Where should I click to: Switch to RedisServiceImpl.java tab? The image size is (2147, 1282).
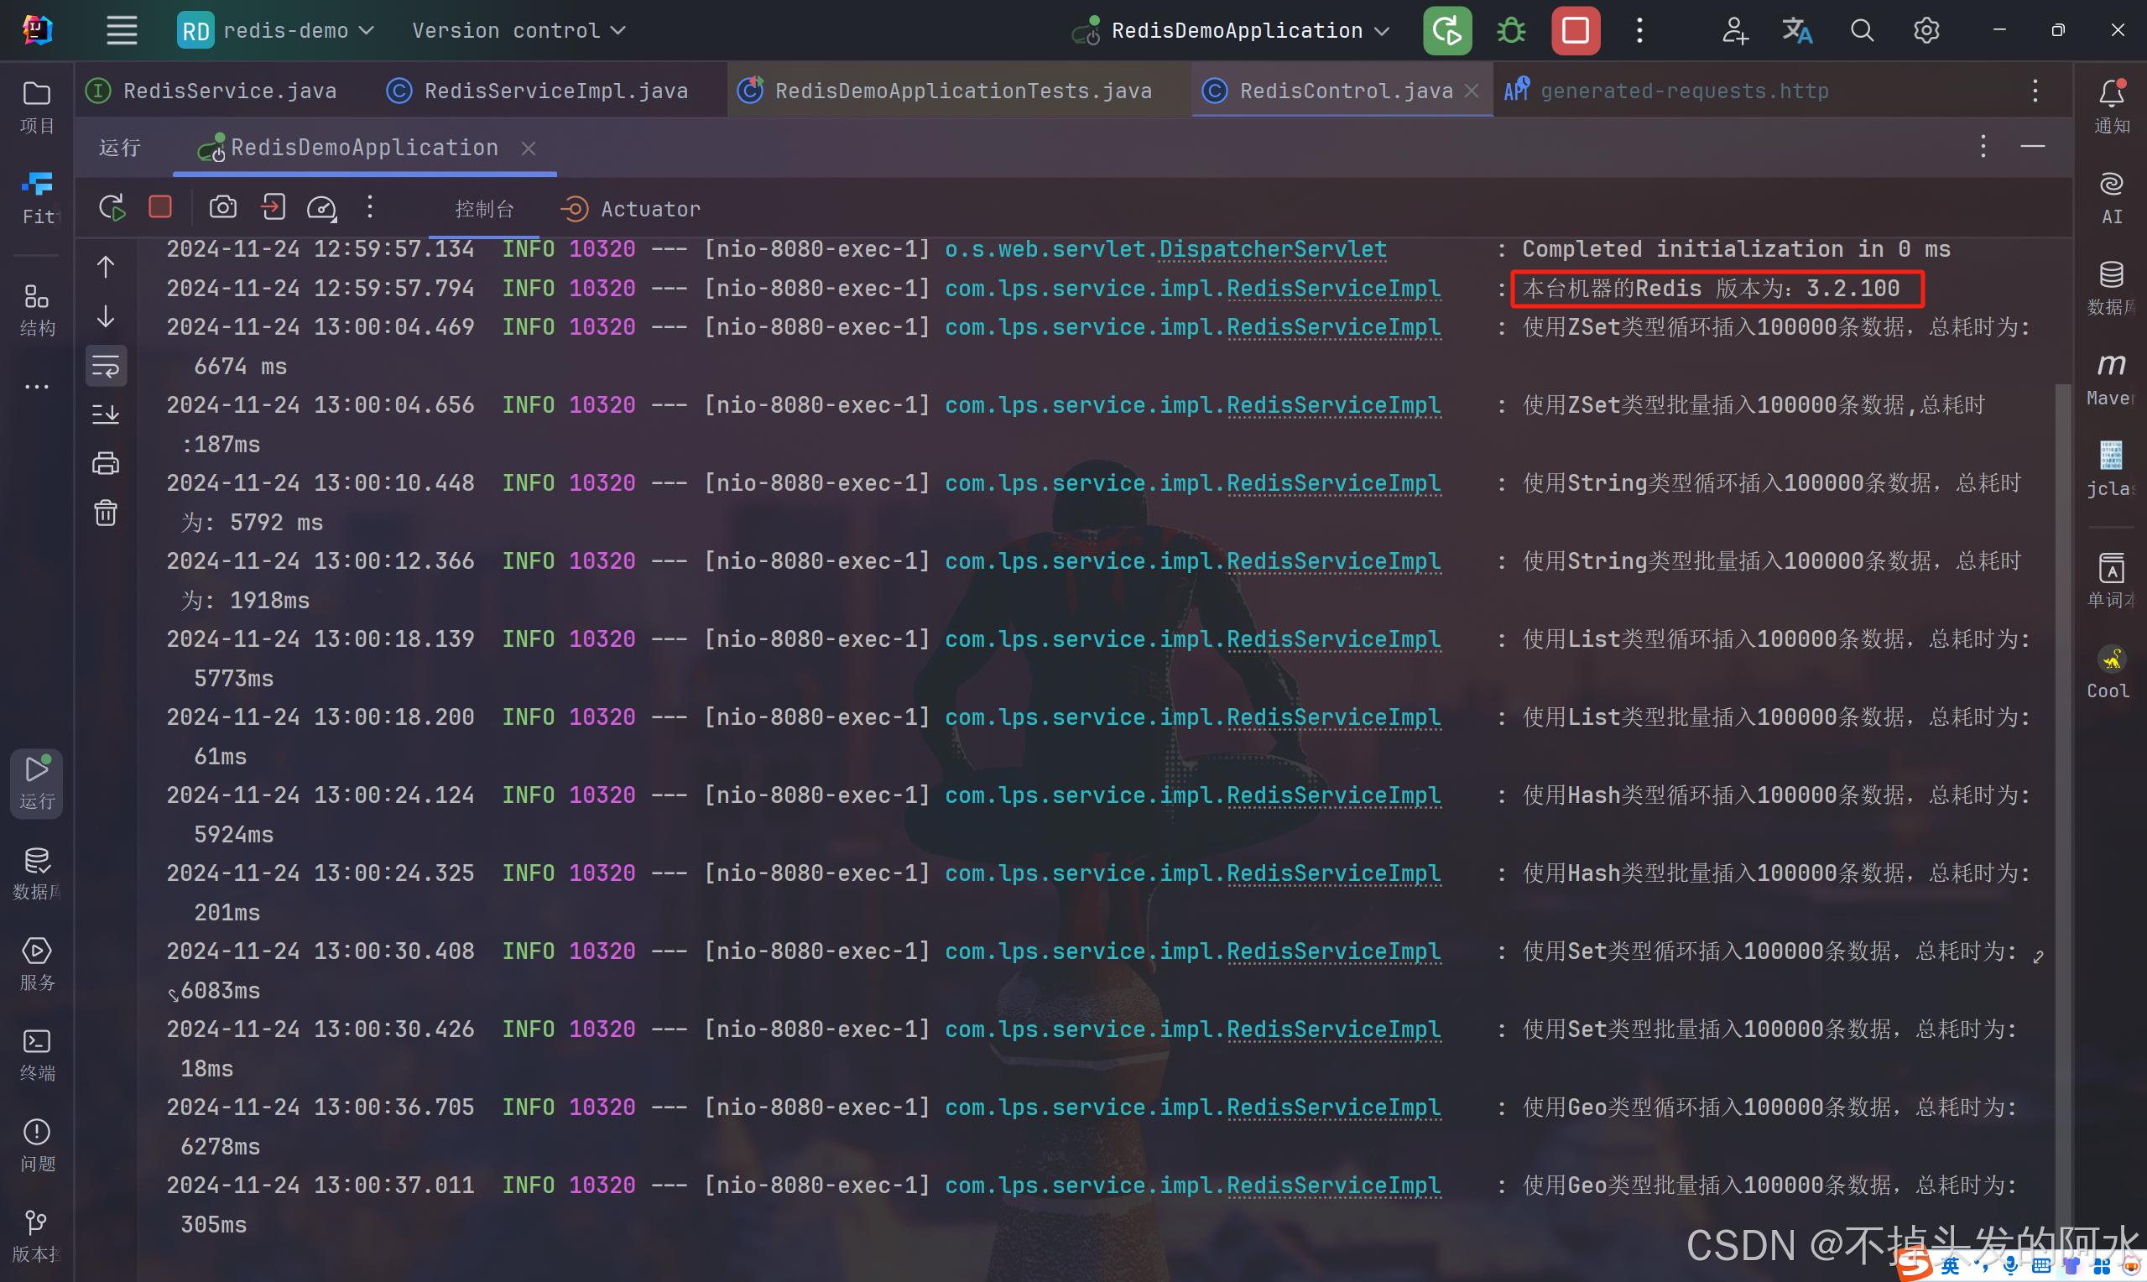pyautogui.click(x=537, y=91)
